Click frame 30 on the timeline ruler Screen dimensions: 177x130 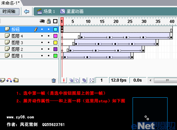(144, 22)
